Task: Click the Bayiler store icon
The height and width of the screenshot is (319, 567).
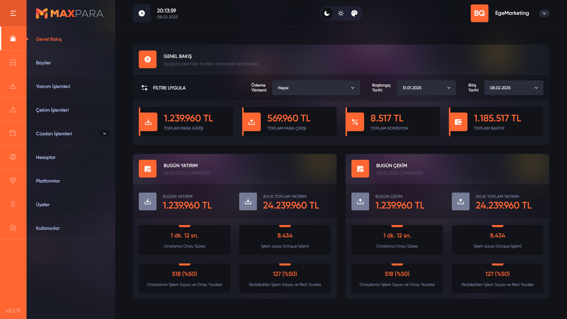Action: 13,62
